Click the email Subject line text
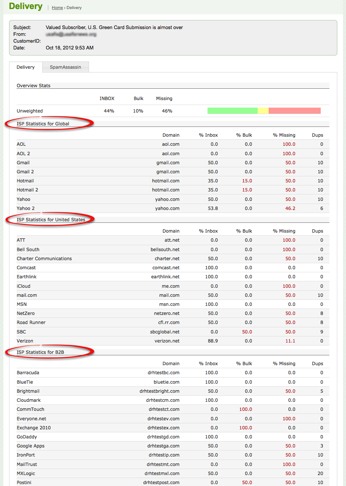This screenshot has height=486, width=346. click(114, 28)
